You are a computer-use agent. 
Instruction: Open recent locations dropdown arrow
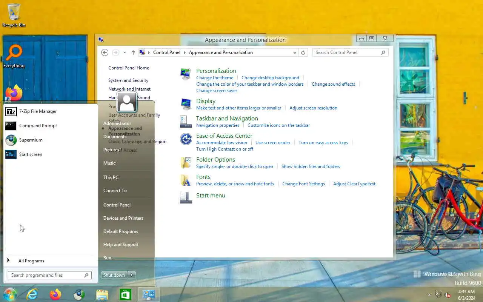click(125, 52)
